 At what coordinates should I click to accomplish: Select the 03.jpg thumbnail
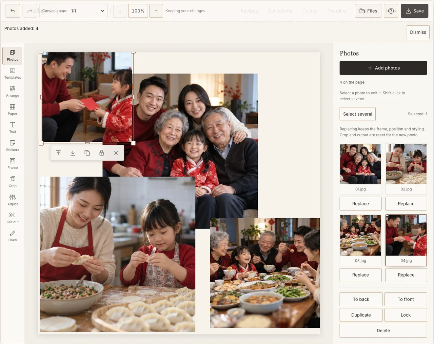361,240
